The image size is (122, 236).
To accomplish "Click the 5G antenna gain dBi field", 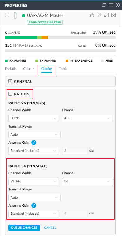I will click(x=75, y=214).
